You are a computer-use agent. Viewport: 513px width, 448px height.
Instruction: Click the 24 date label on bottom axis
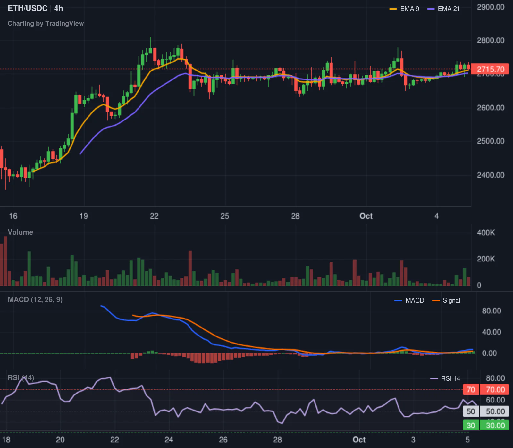click(x=169, y=440)
